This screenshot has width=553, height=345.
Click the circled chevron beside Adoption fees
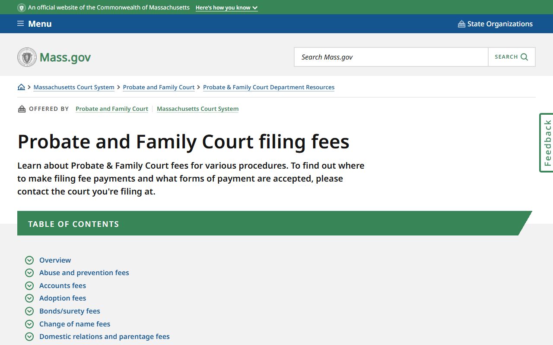point(29,298)
